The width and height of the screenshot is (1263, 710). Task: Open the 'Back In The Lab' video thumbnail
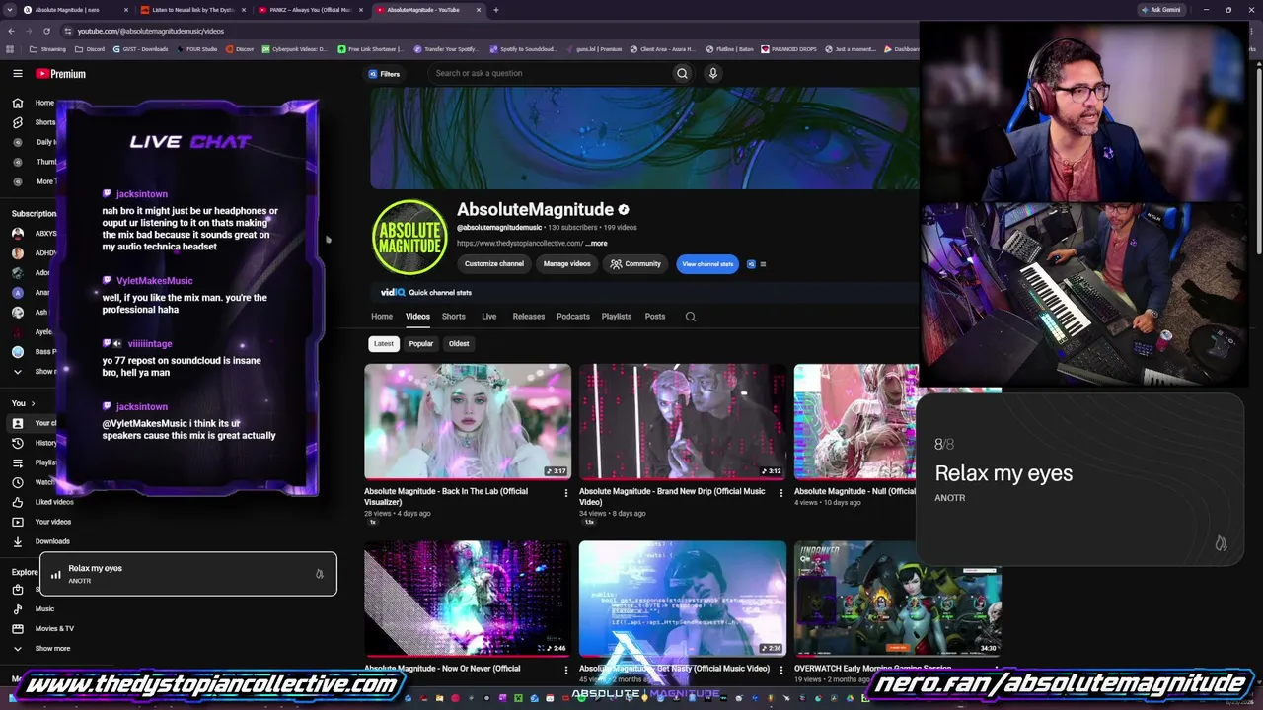click(x=468, y=422)
